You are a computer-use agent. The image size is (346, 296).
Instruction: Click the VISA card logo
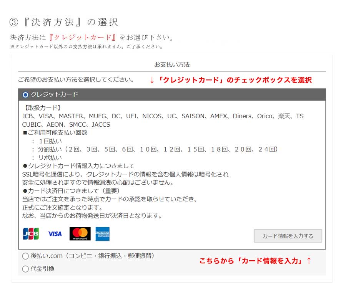[x=55, y=234]
